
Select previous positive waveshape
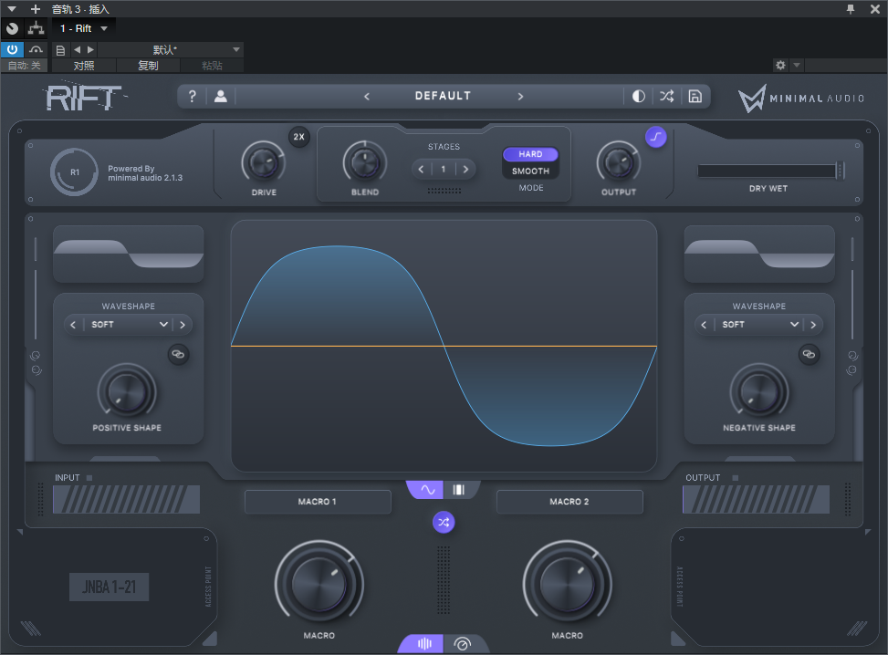[73, 325]
